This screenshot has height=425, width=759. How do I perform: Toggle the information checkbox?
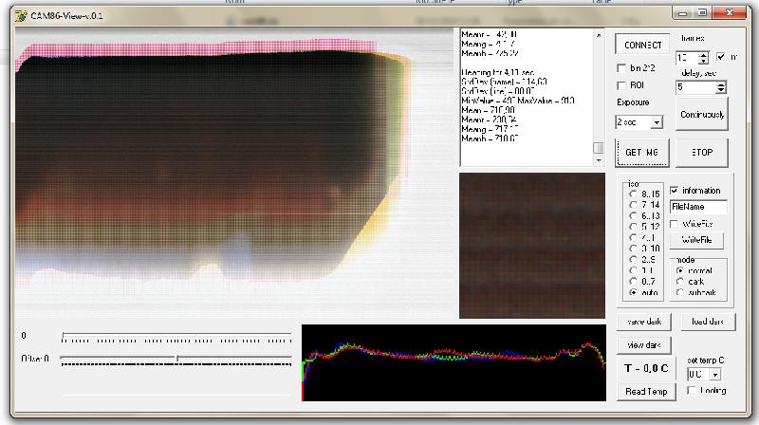click(x=675, y=191)
